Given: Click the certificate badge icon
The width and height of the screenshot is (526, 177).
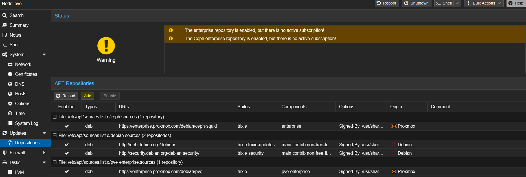Looking at the screenshot, I should click(10, 74).
